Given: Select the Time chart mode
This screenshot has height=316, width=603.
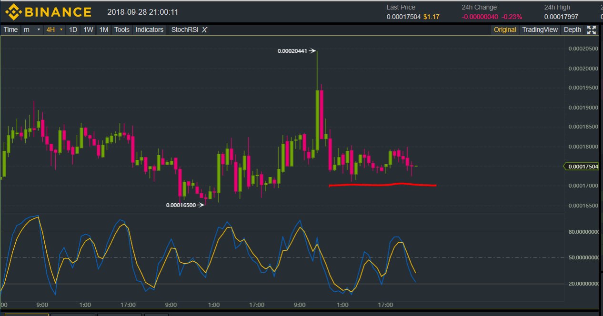Looking at the screenshot, I should point(10,30).
